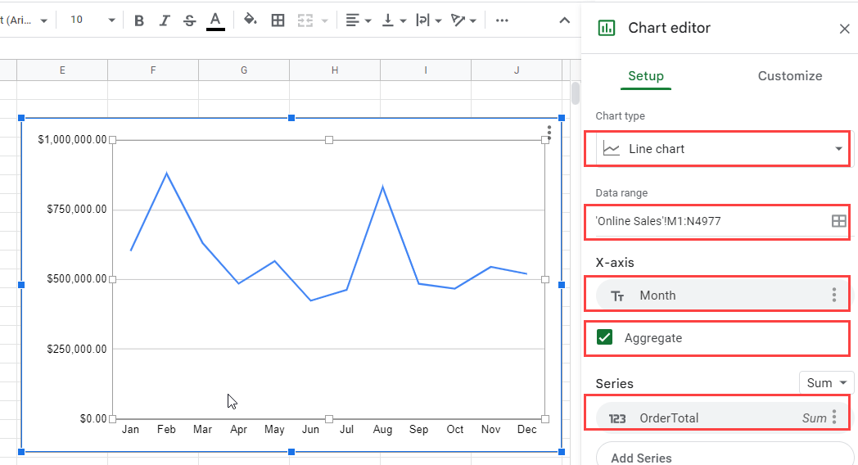Open the Line chart type dropdown
Viewport: 858px width, 465px height.
[722, 149]
